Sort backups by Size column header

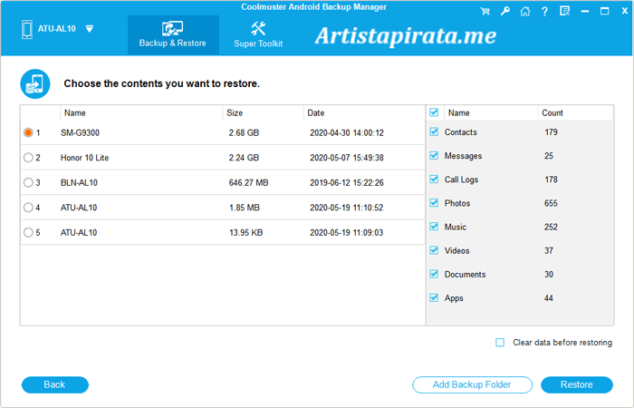tap(263, 113)
